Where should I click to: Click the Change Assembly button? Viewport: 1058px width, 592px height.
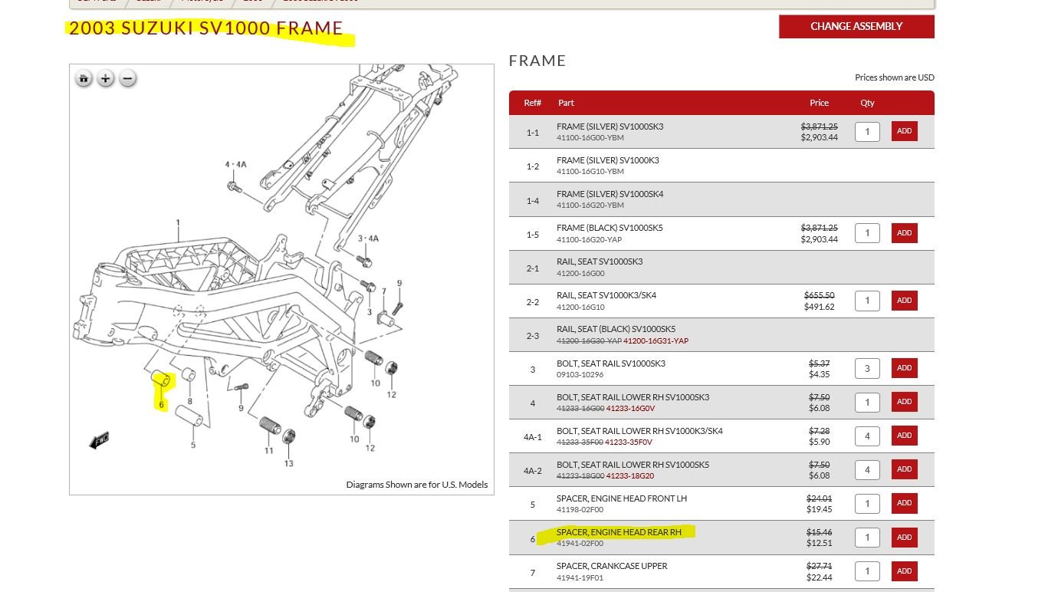click(856, 26)
